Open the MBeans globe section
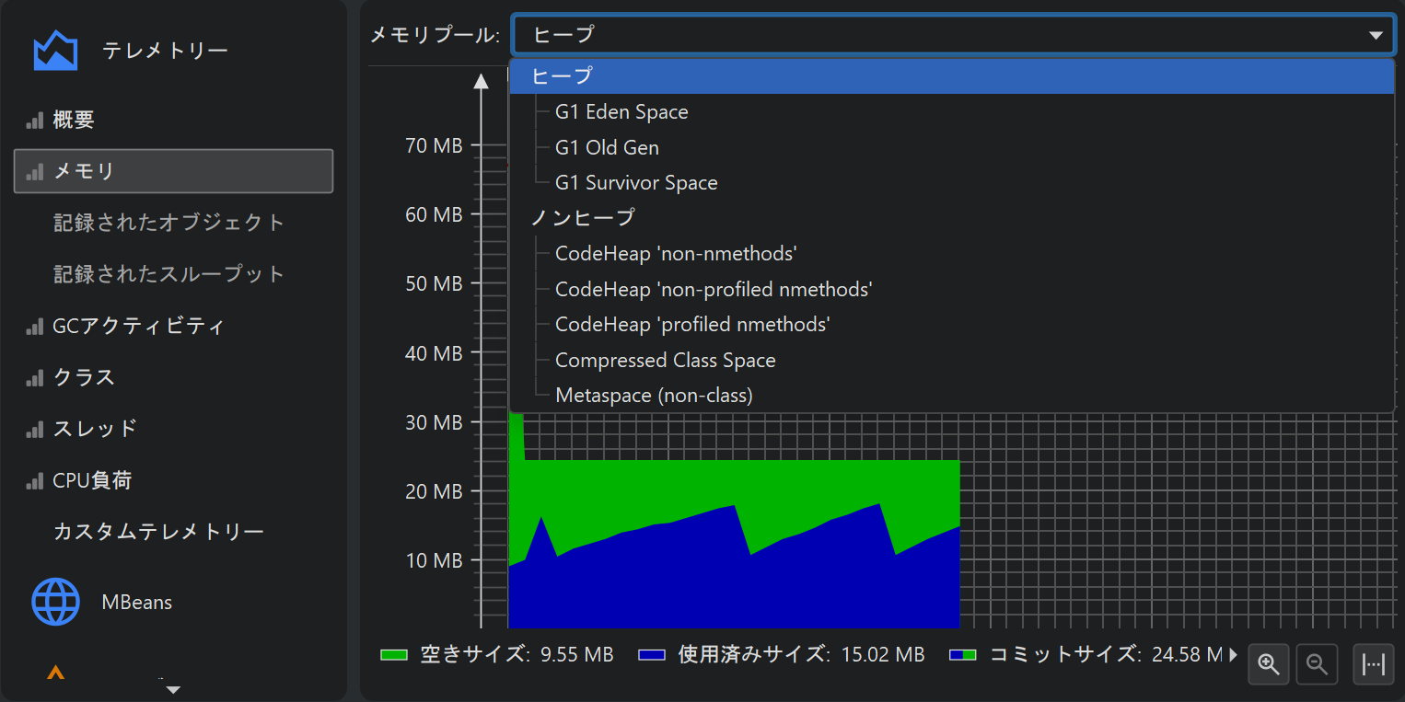This screenshot has height=702, width=1405. (x=56, y=602)
